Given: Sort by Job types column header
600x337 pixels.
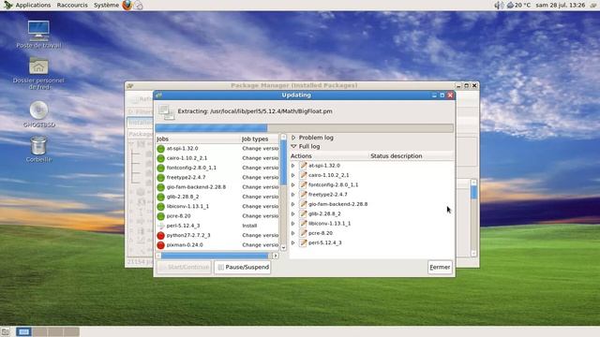Looking at the screenshot, I should [260, 139].
